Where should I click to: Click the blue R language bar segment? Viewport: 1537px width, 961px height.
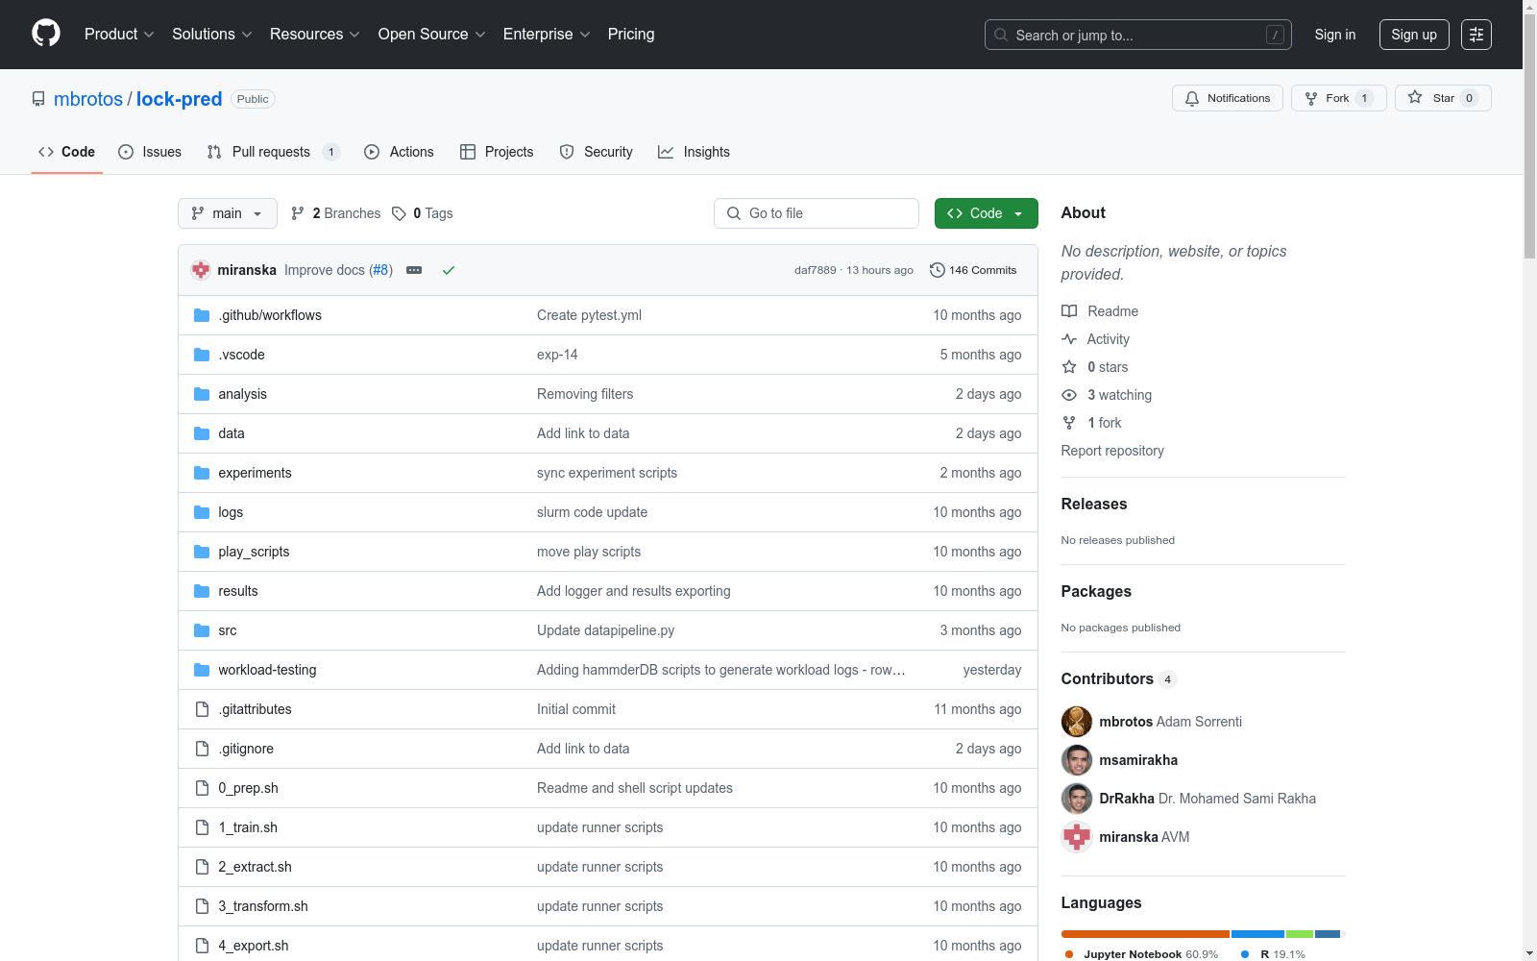(1257, 934)
